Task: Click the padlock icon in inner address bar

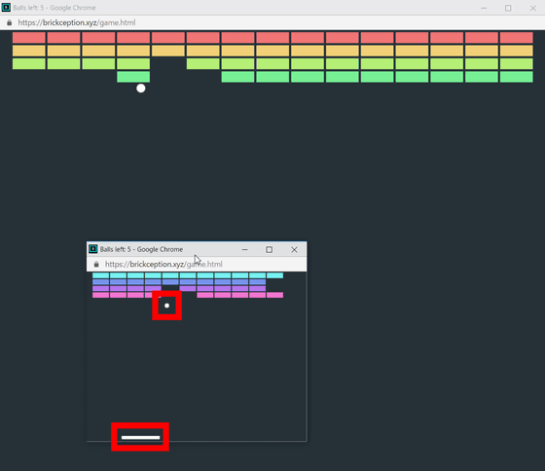Action: pyautogui.click(x=96, y=264)
